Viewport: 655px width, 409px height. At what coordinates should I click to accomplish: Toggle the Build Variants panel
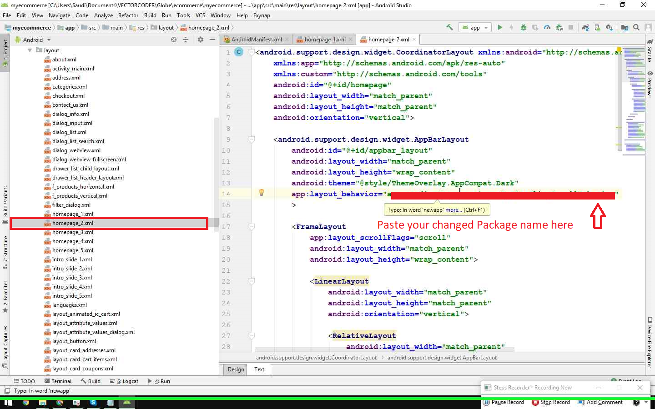(5, 202)
